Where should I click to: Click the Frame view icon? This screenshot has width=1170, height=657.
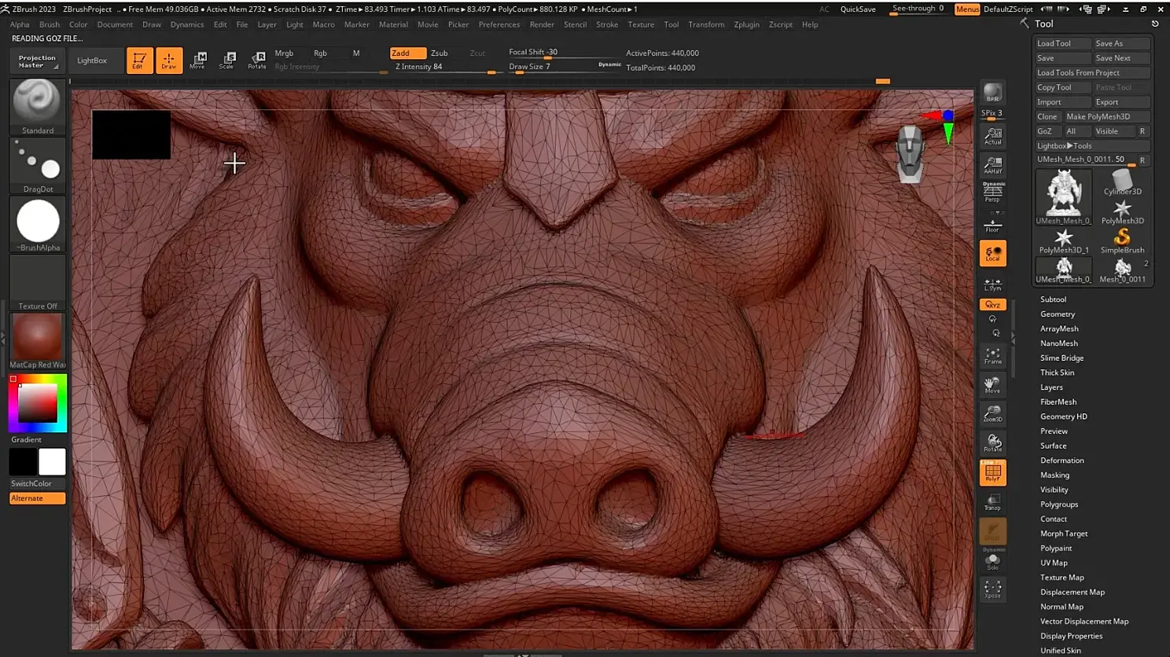[992, 356]
